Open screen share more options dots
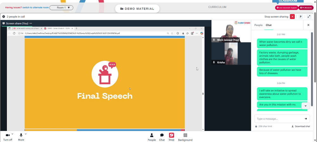Image resolution: width=317 pixels, height=142 pixels. pos(30,23)
